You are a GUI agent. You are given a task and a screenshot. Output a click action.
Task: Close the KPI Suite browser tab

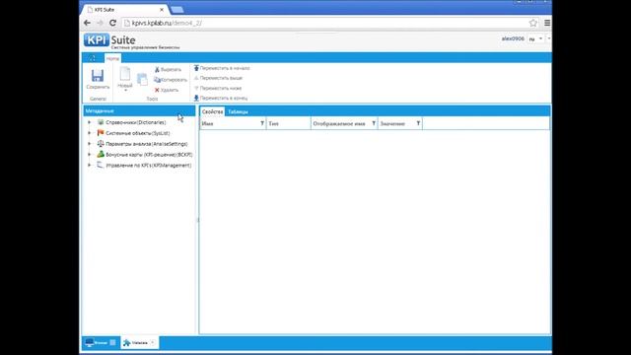tap(162, 10)
